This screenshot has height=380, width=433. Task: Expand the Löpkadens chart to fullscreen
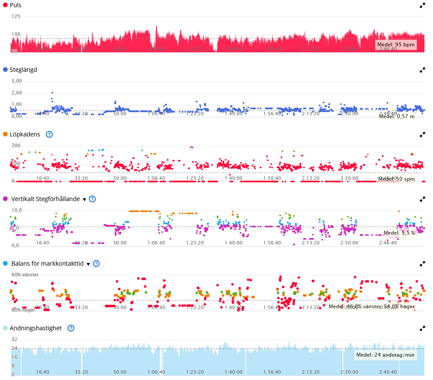point(422,135)
